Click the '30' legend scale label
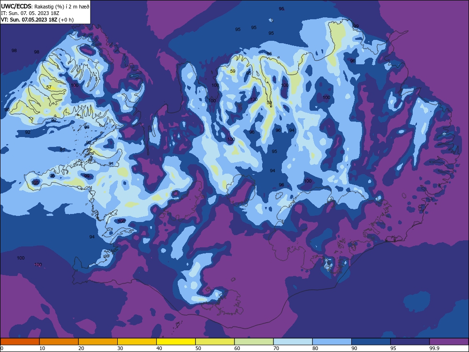This screenshot has width=469, height=352. [x=120, y=348]
